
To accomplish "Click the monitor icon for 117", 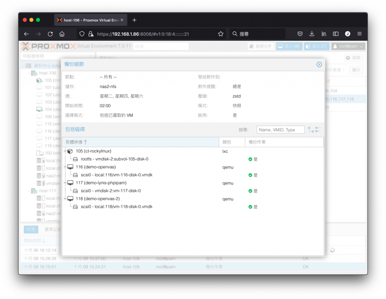I will [70, 183].
